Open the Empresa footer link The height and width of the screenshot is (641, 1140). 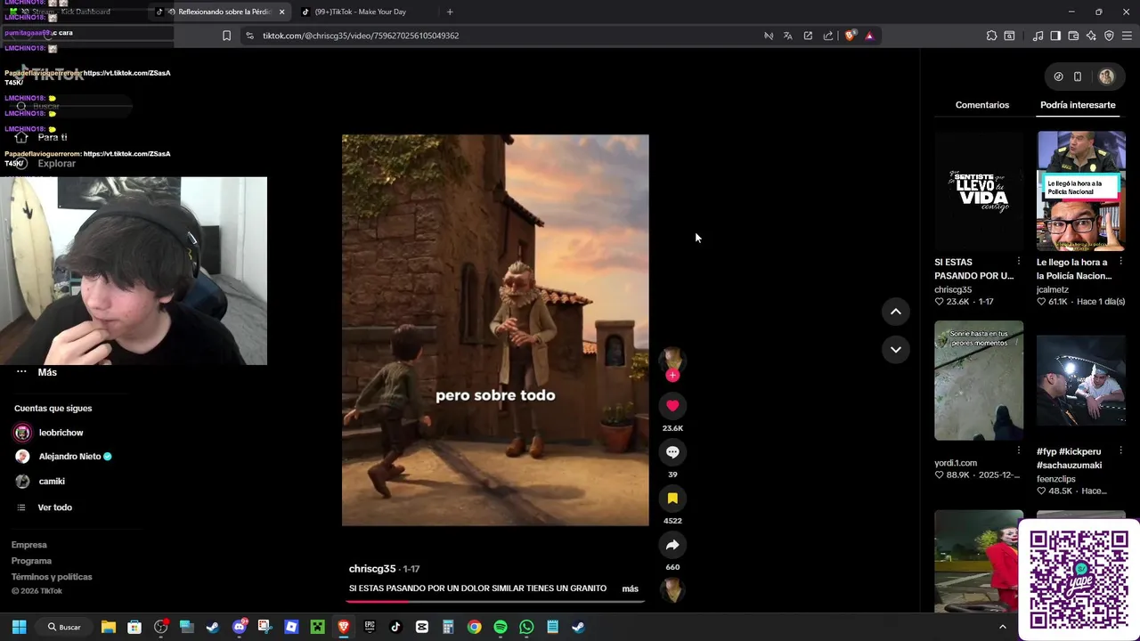click(29, 545)
